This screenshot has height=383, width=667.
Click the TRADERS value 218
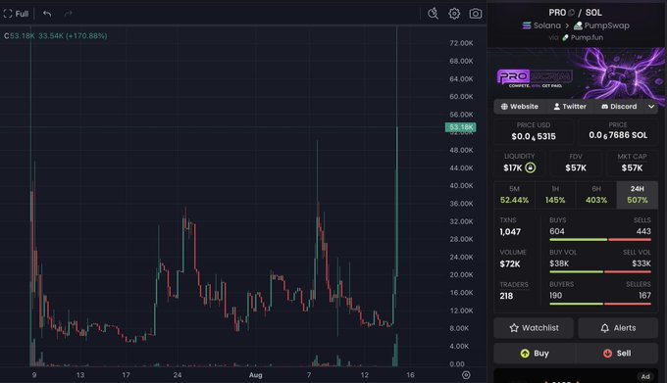click(x=506, y=296)
